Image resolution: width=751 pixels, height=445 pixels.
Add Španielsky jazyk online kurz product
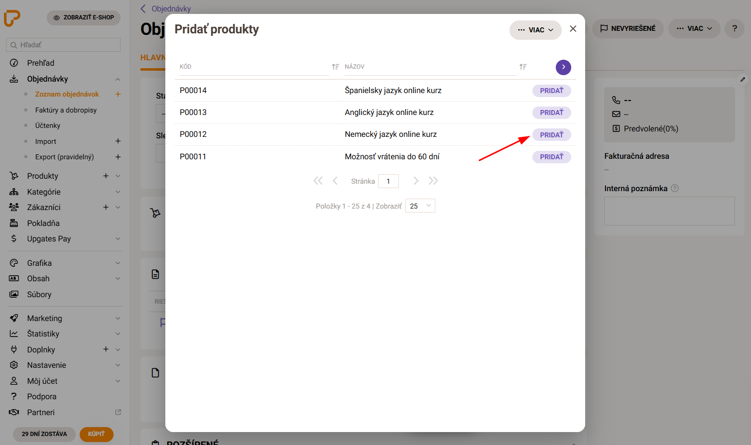click(x=551, y=91)
